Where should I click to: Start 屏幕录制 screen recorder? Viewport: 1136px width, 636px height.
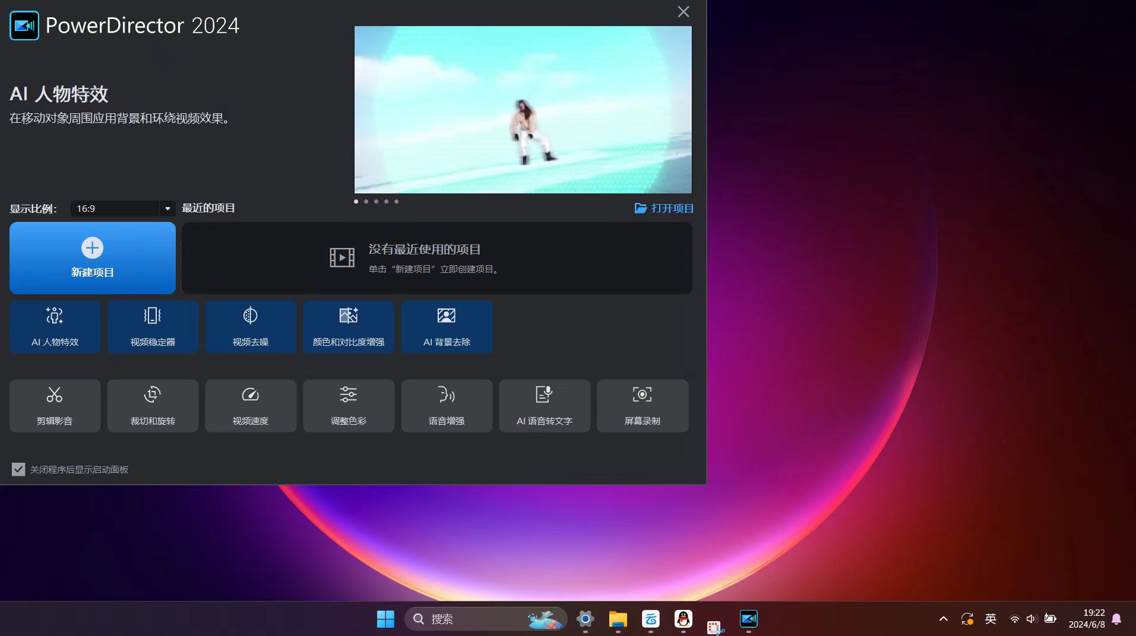tap(643, 406)
